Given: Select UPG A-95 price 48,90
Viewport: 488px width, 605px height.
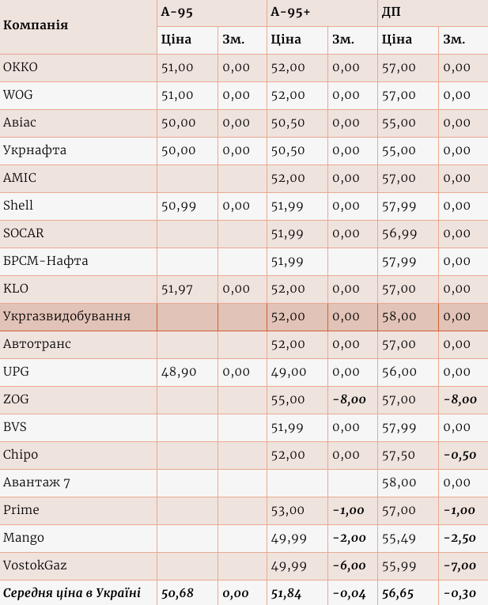Looking at the screenshot, I should [187, 372].
